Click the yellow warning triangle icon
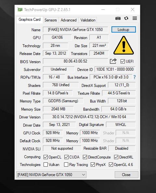The height and width of the screenshot is (193, 156). pyautogui.click(x=123, y=45)
